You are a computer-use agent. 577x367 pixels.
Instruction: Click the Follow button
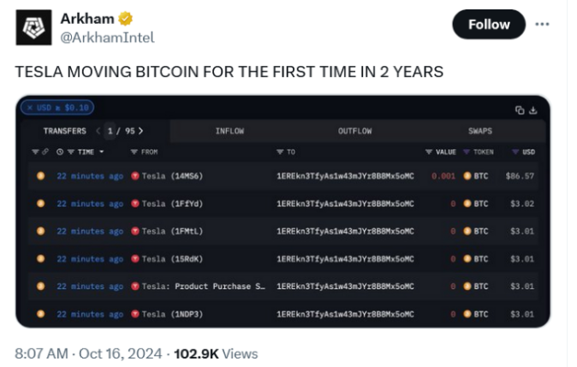pyautogui.click(x=489, y=25)
